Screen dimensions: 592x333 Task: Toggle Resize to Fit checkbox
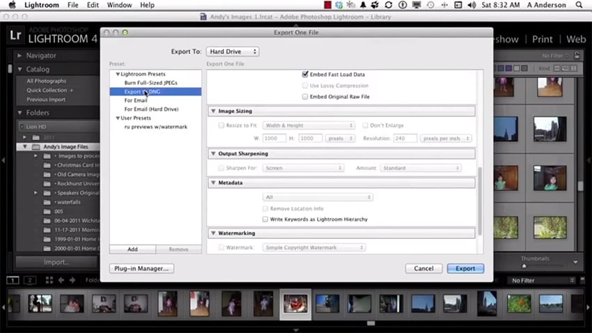click(x=221, y=125)
